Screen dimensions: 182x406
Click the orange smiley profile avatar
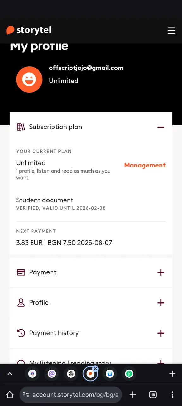[29, 80]
